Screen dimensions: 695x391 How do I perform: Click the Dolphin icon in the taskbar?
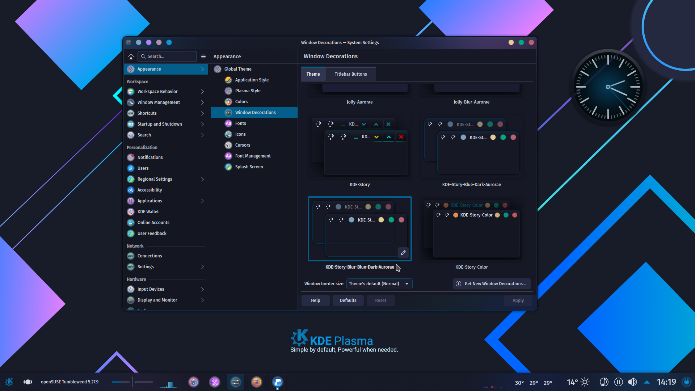coord(278,382)
